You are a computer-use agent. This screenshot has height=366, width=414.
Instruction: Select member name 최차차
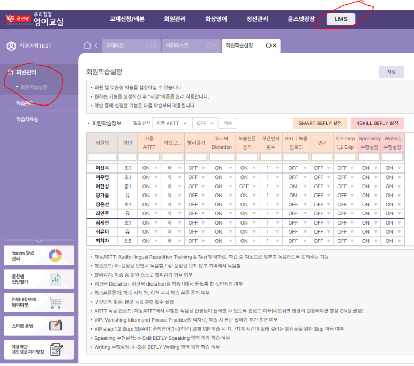[102, 241]
